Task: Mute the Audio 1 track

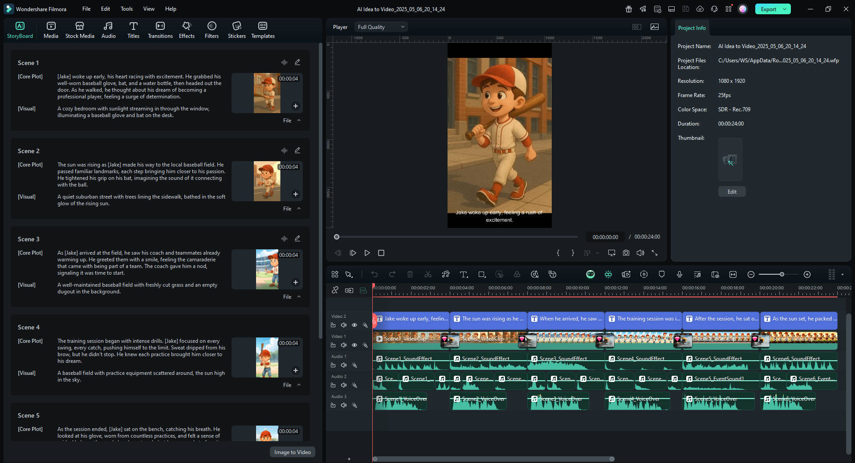Action: [x=344, y=365]
